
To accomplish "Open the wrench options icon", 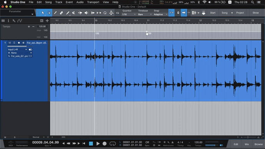I will [x=14, y=21].
